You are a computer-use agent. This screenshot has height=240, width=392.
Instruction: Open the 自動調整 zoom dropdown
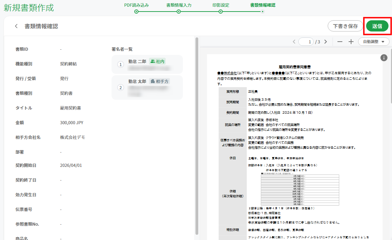[373, 42]
